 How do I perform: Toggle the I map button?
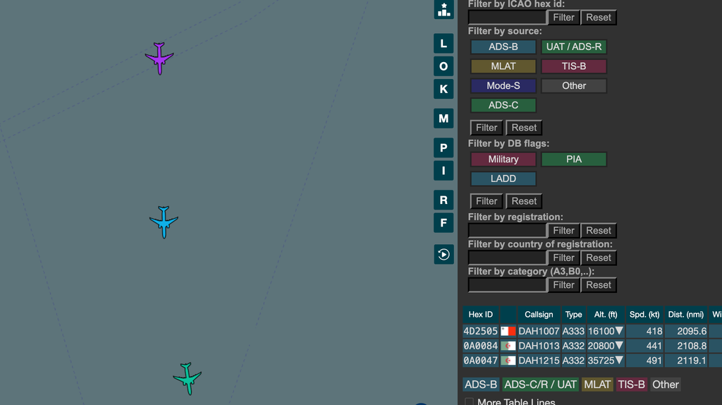443,171
